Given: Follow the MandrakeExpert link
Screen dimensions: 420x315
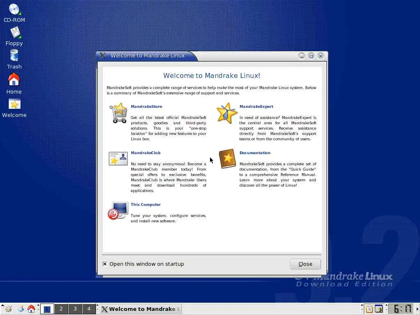Looking at the screenshot, I should (256, 106).
